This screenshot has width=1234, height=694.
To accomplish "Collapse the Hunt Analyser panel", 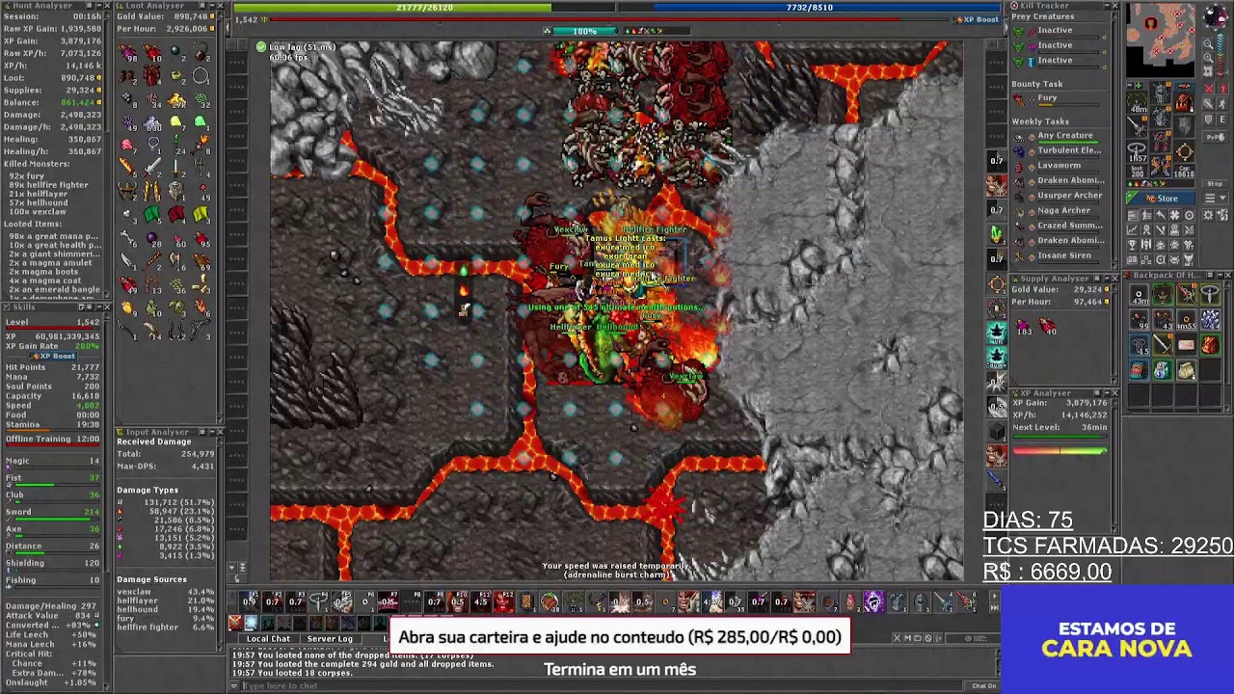I will (x=99, y=6).
